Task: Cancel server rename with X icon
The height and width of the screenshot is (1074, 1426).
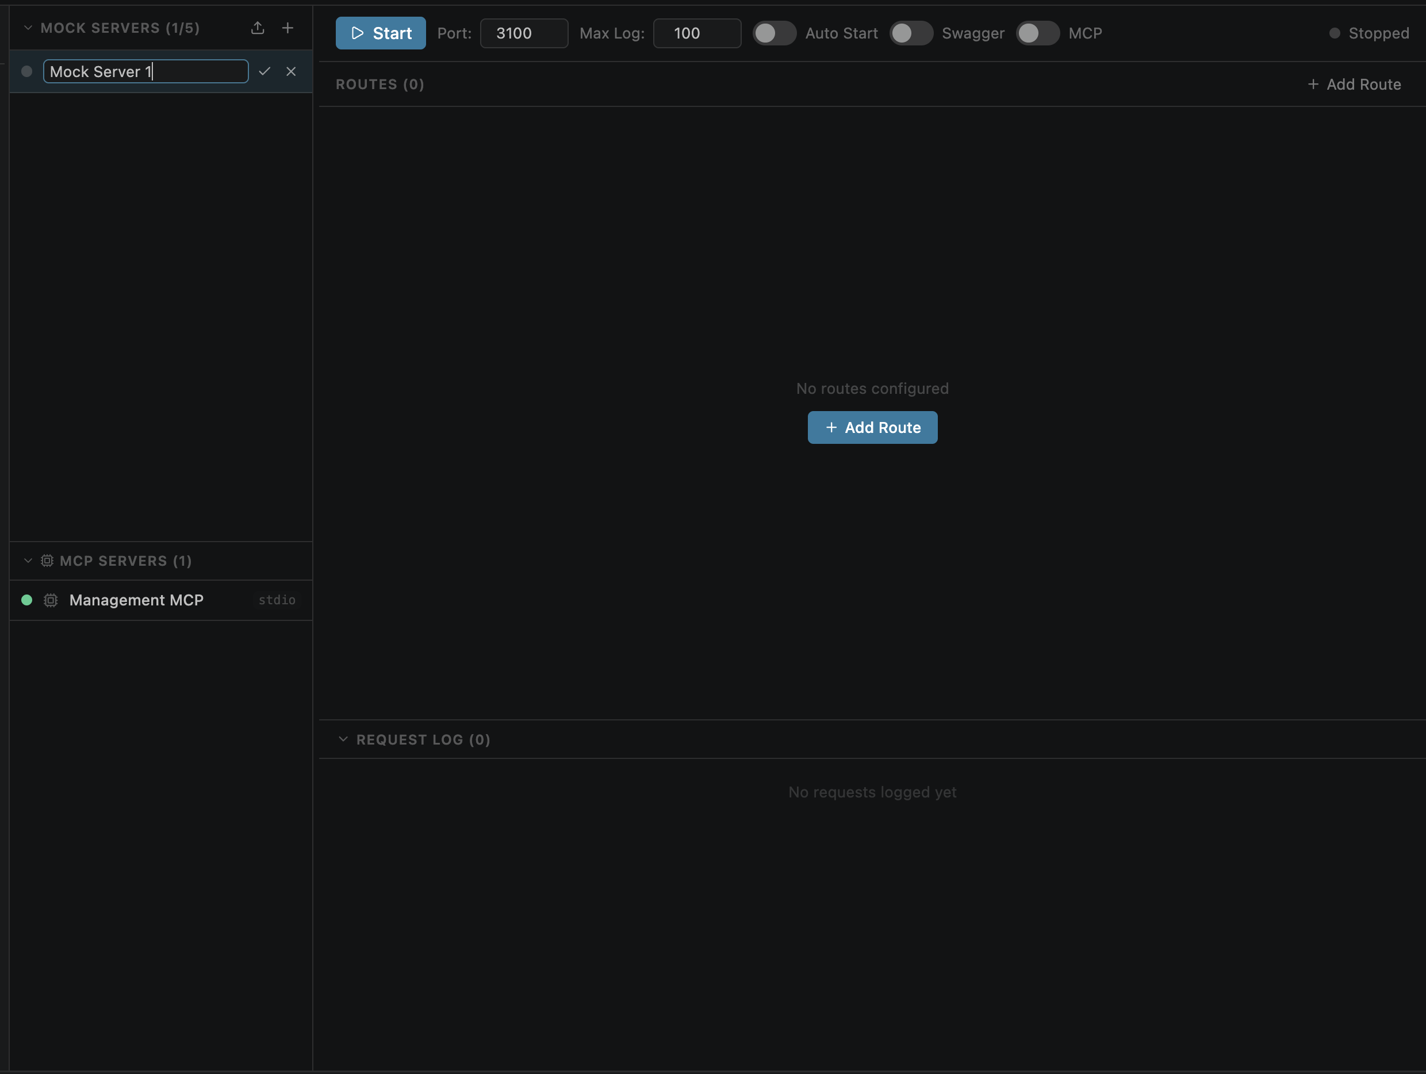Action: coord(291,71)
